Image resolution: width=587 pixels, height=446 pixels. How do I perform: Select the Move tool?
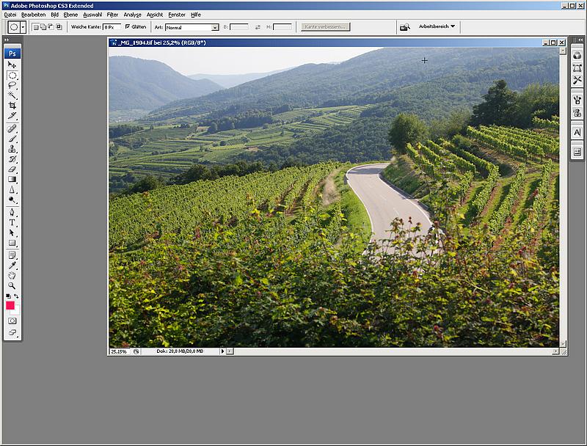click(12, 65)
